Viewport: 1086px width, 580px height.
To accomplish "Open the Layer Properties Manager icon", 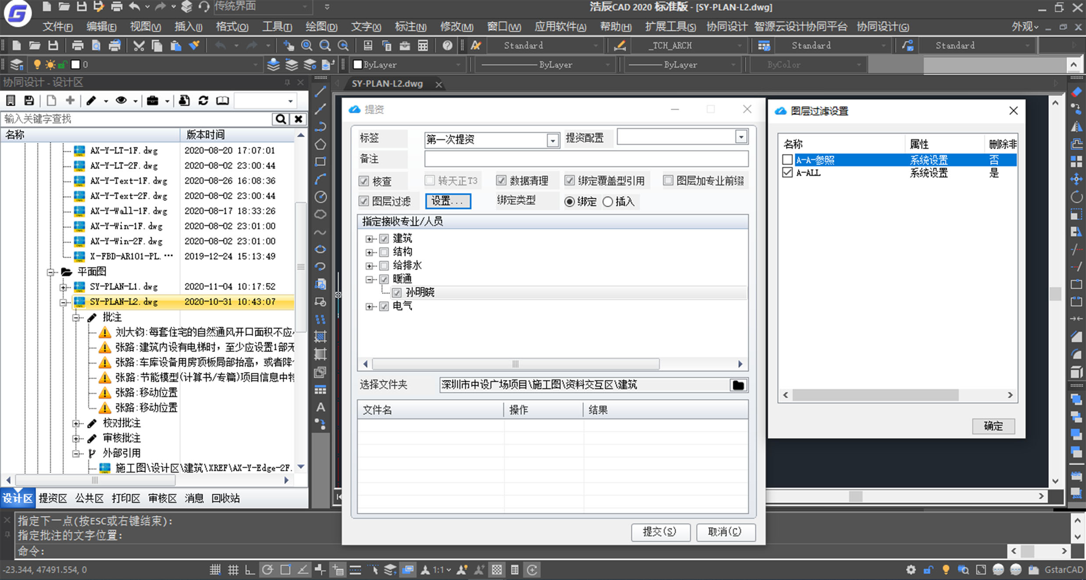I will [17, 64].
